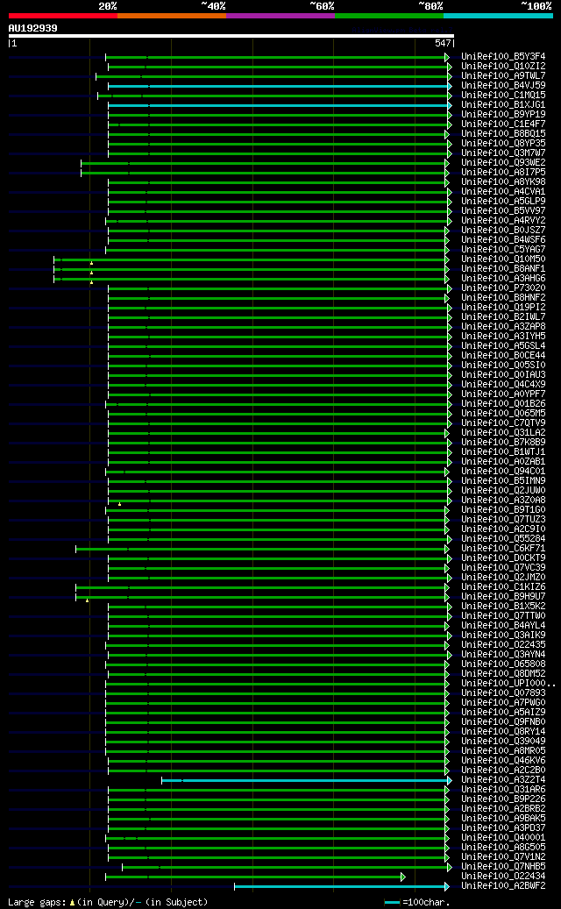Select hit label UniRef100_A3ZAP8
Viewport: 561px width, 909px height.
tap(503, 326)
